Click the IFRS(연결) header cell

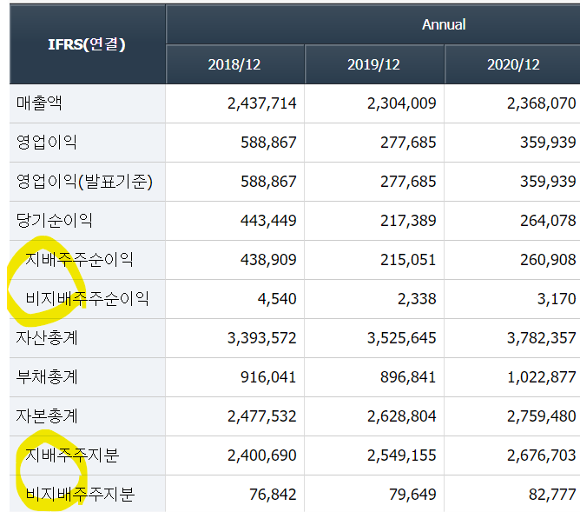(88, 44)
